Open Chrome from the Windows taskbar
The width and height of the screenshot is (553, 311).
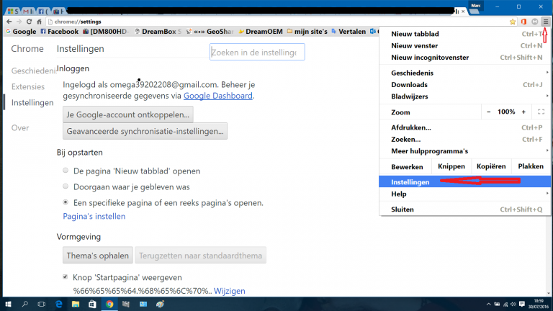point(109,304)
